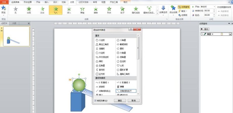Switch to the 插入 (Insert) ribbon tab

tap(47, 2)
